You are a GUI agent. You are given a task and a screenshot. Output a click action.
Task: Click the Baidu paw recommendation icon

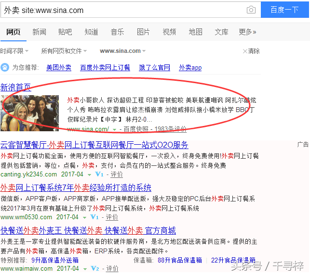coord(5,67)
